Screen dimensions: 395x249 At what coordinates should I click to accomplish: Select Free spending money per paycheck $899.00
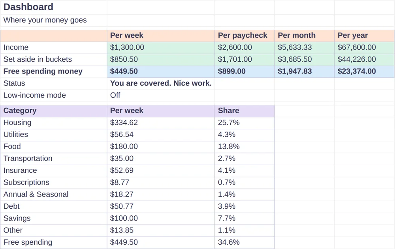pos(245,72)
